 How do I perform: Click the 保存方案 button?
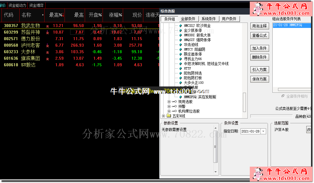pos(260,79)
